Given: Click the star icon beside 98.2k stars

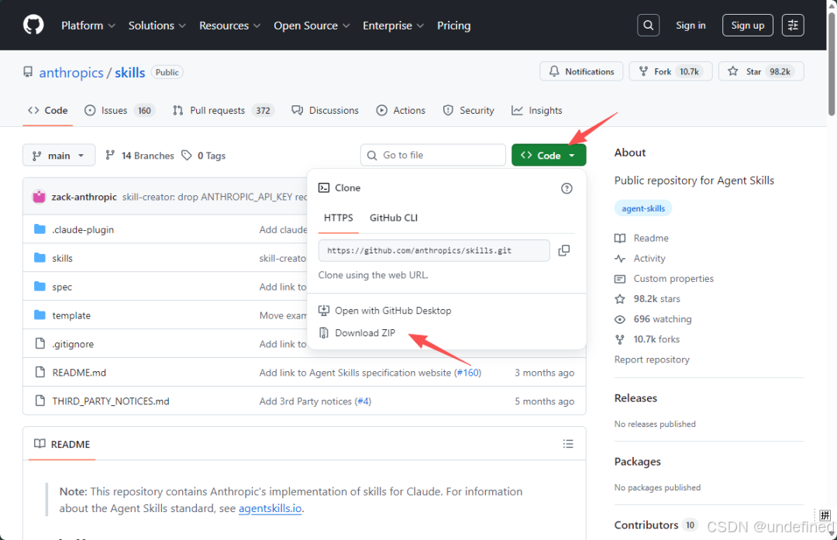Looking at the screenshot, I should [x=620, y=299].
